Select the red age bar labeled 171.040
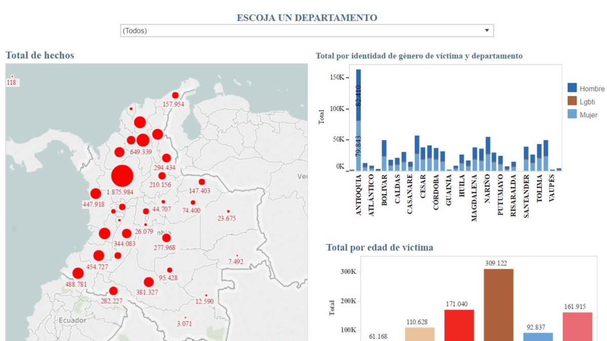This screenshot has width=607, height=341. (459, 324)
